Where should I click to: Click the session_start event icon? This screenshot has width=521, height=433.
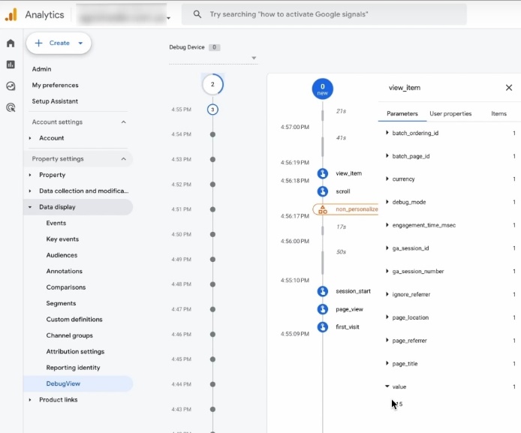click(x=323, y=291)
